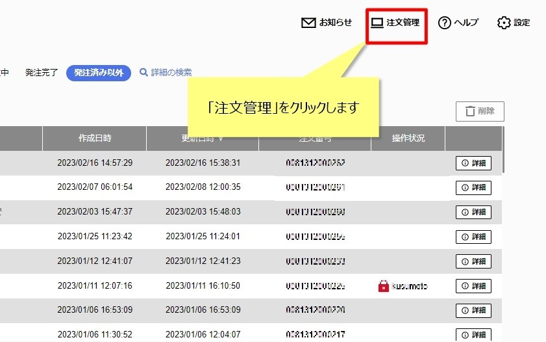Click the 操作状況 column header
The height and width of the screenshot is (342, 546).
(x=408, y=138)
